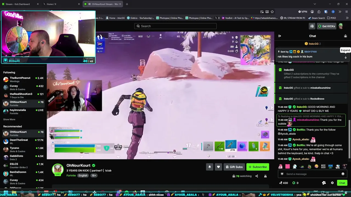Select the OhNourKourt Stream browser tab
The height and width of the screenshot is (197, 351).
click(103, 4)
